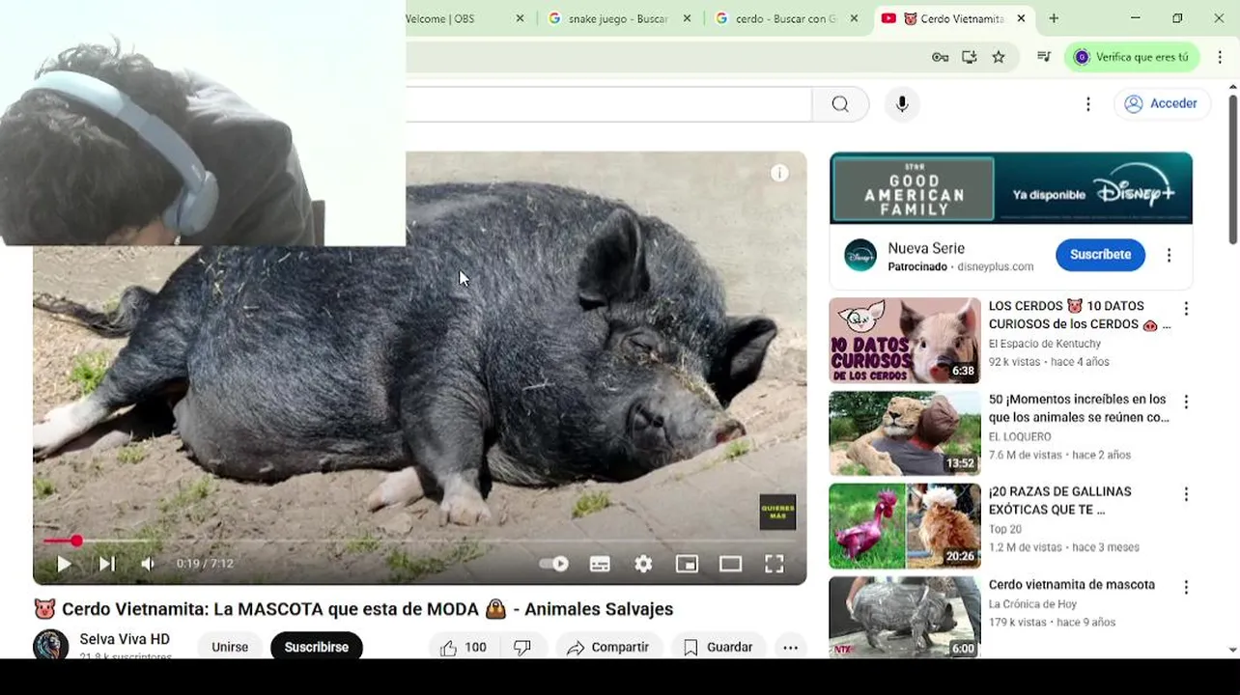Screen dimensions: 1240x695
Task: Click Suscribirse button
Action: (317, 647)
